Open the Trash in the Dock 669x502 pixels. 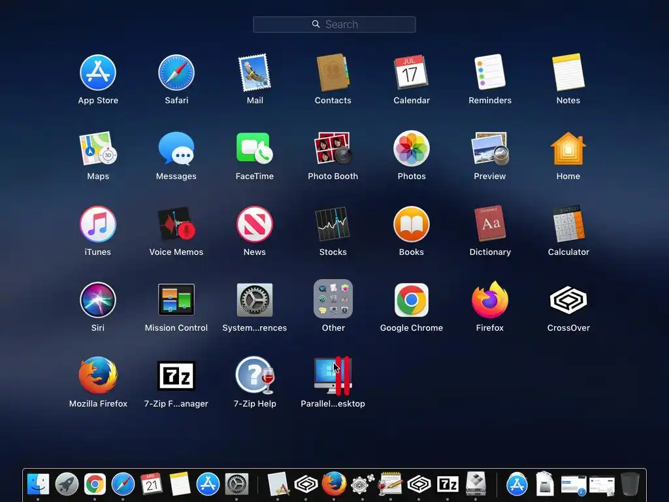[630, 484]
